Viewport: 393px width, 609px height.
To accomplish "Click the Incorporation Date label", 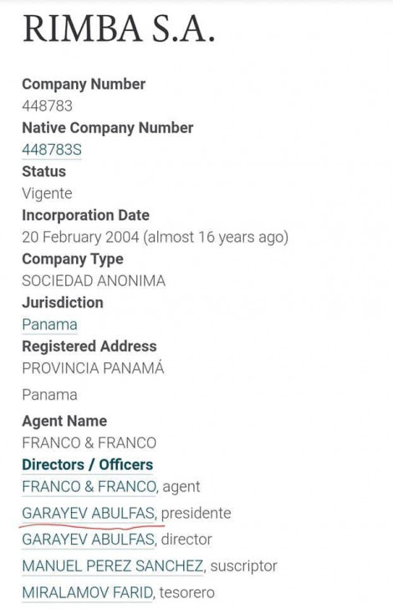I will coord(85,215).
